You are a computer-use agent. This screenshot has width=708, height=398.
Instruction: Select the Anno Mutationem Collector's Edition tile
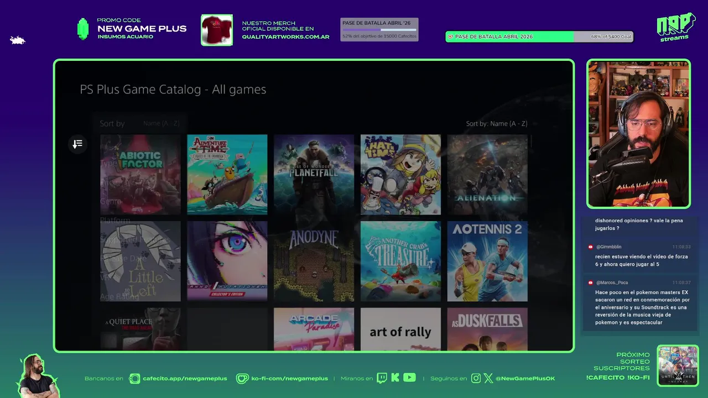[x=227, y=261]
